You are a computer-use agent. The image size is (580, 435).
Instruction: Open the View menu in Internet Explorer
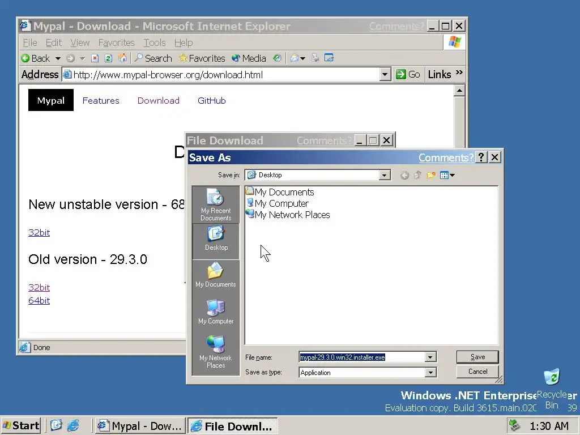[x=80, y=43]
